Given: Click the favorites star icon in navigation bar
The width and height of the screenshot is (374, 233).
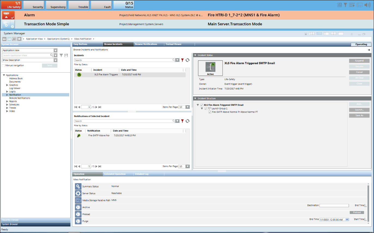Looking at the screenshot, I should point(19,39).
